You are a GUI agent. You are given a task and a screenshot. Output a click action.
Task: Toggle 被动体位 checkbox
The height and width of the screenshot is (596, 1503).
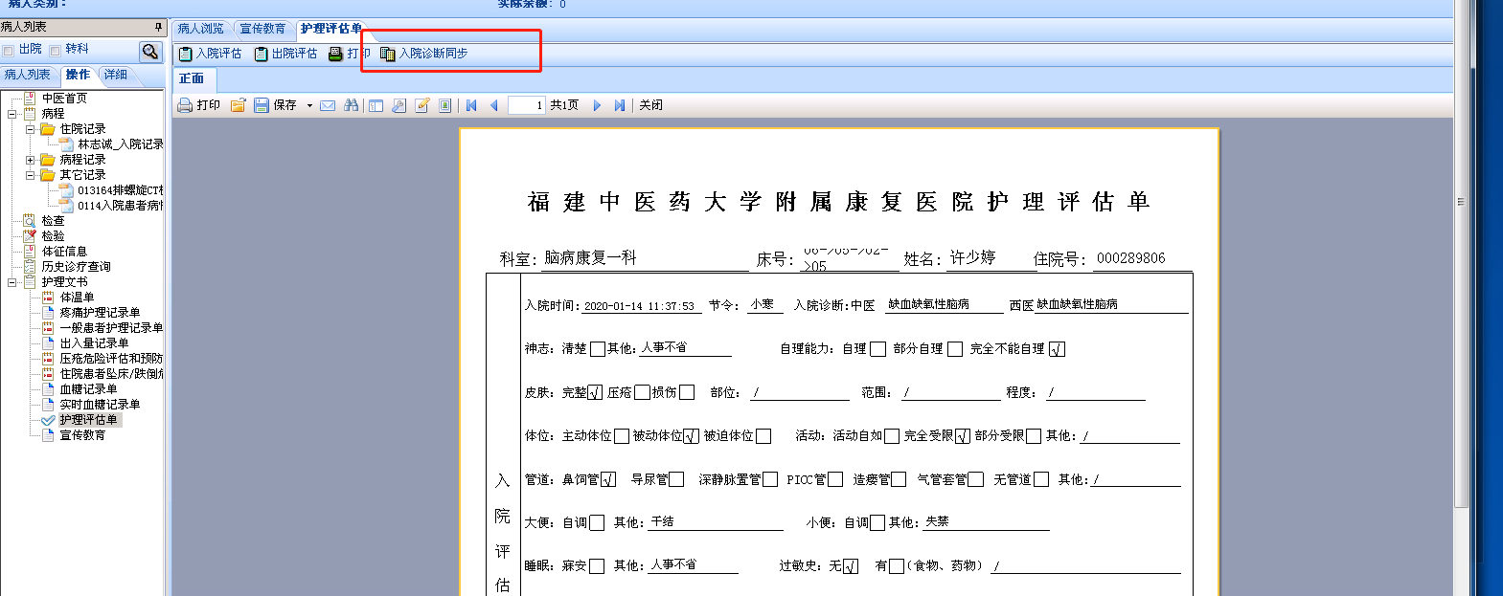pyautogui.click(x=691, y=436)
